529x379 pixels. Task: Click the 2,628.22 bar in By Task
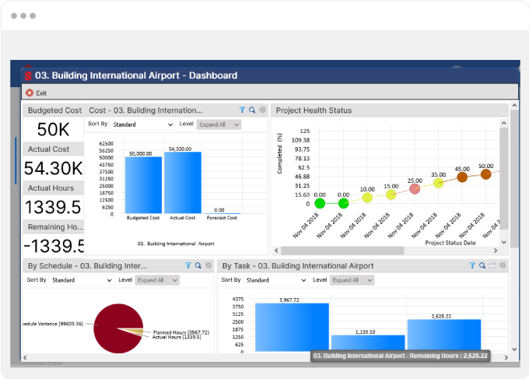[x=444, y=334]
